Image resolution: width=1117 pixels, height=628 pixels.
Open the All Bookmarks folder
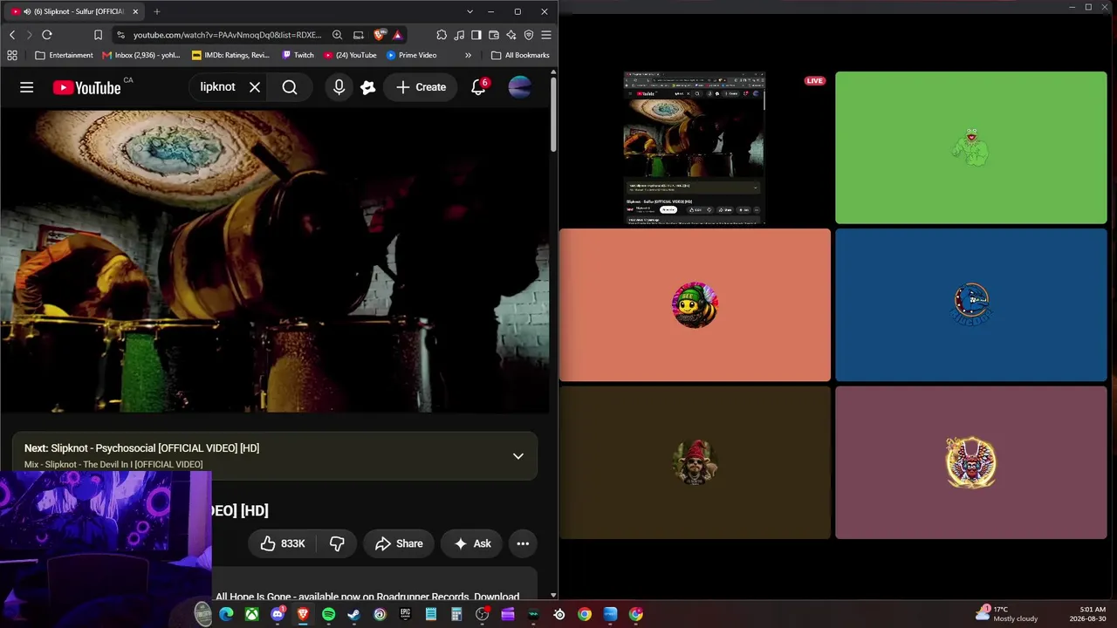[x=520, y=55]
